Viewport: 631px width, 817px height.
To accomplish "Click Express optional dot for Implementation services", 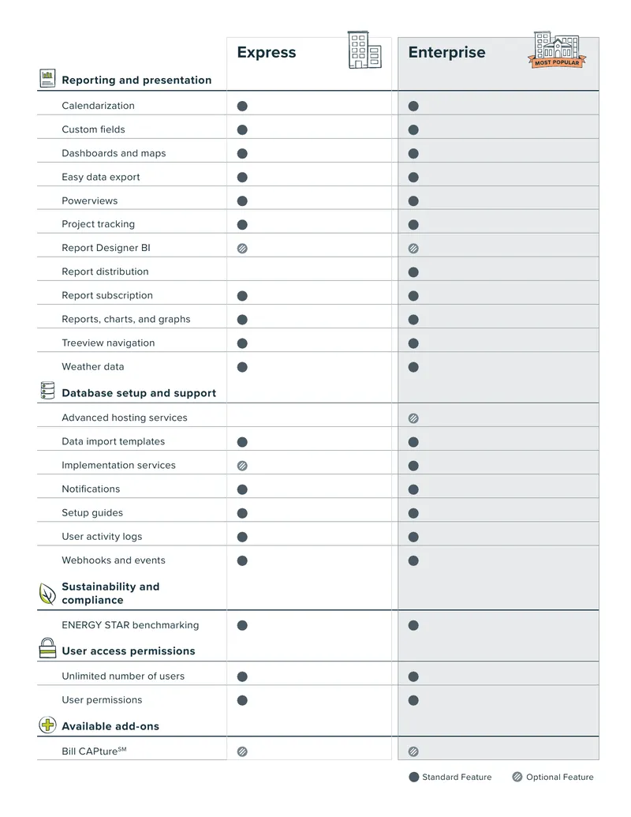I will point(242,466).
